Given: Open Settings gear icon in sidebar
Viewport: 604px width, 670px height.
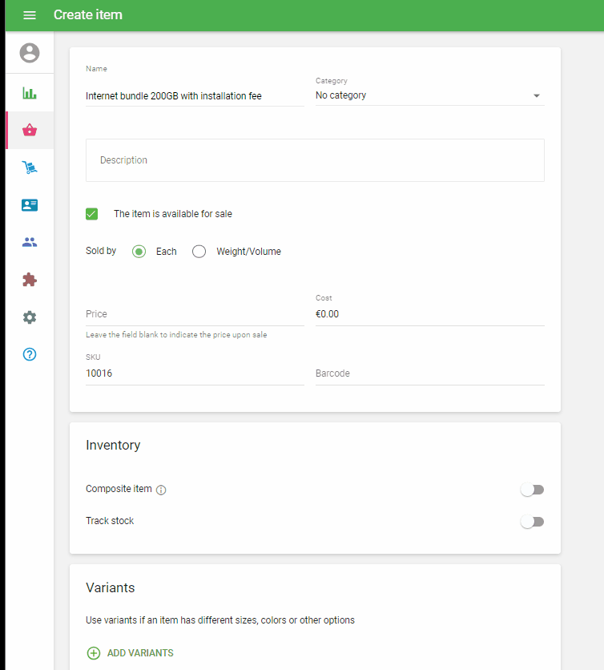Looking at the screenshot, I should 30,317.
